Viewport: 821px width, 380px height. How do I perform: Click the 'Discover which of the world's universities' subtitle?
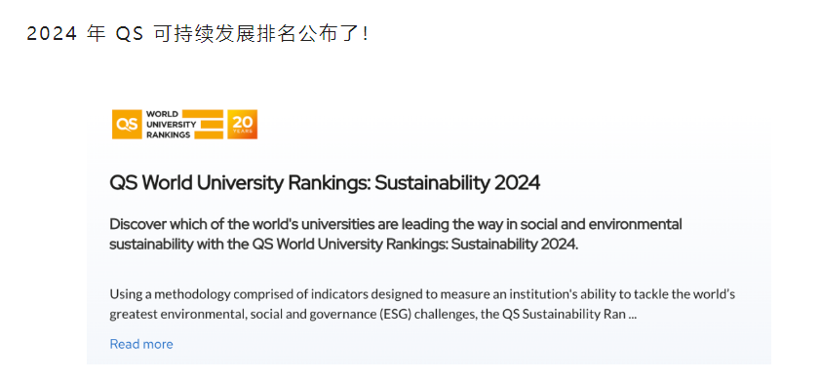(x=395, y=235)
